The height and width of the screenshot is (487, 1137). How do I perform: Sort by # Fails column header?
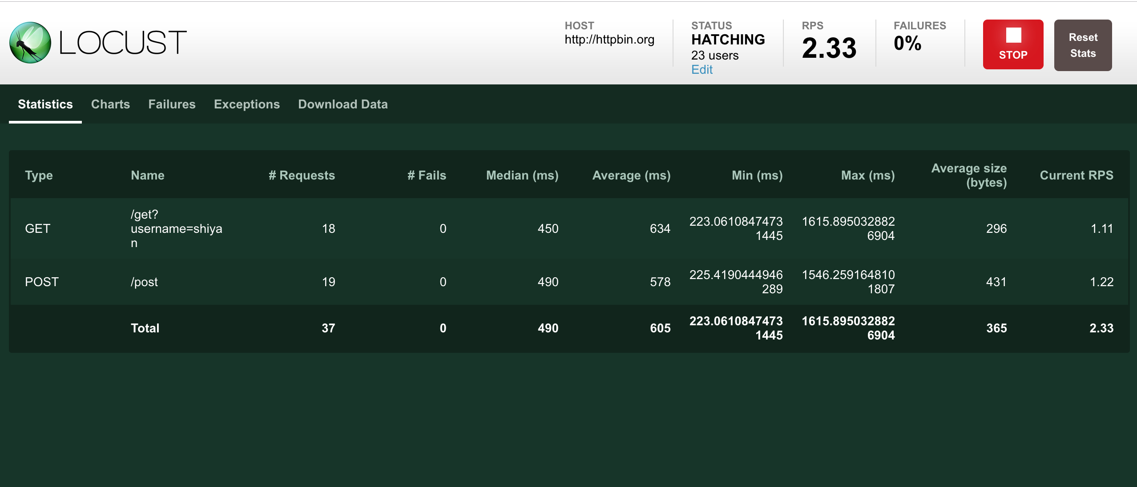click(426, 176)
